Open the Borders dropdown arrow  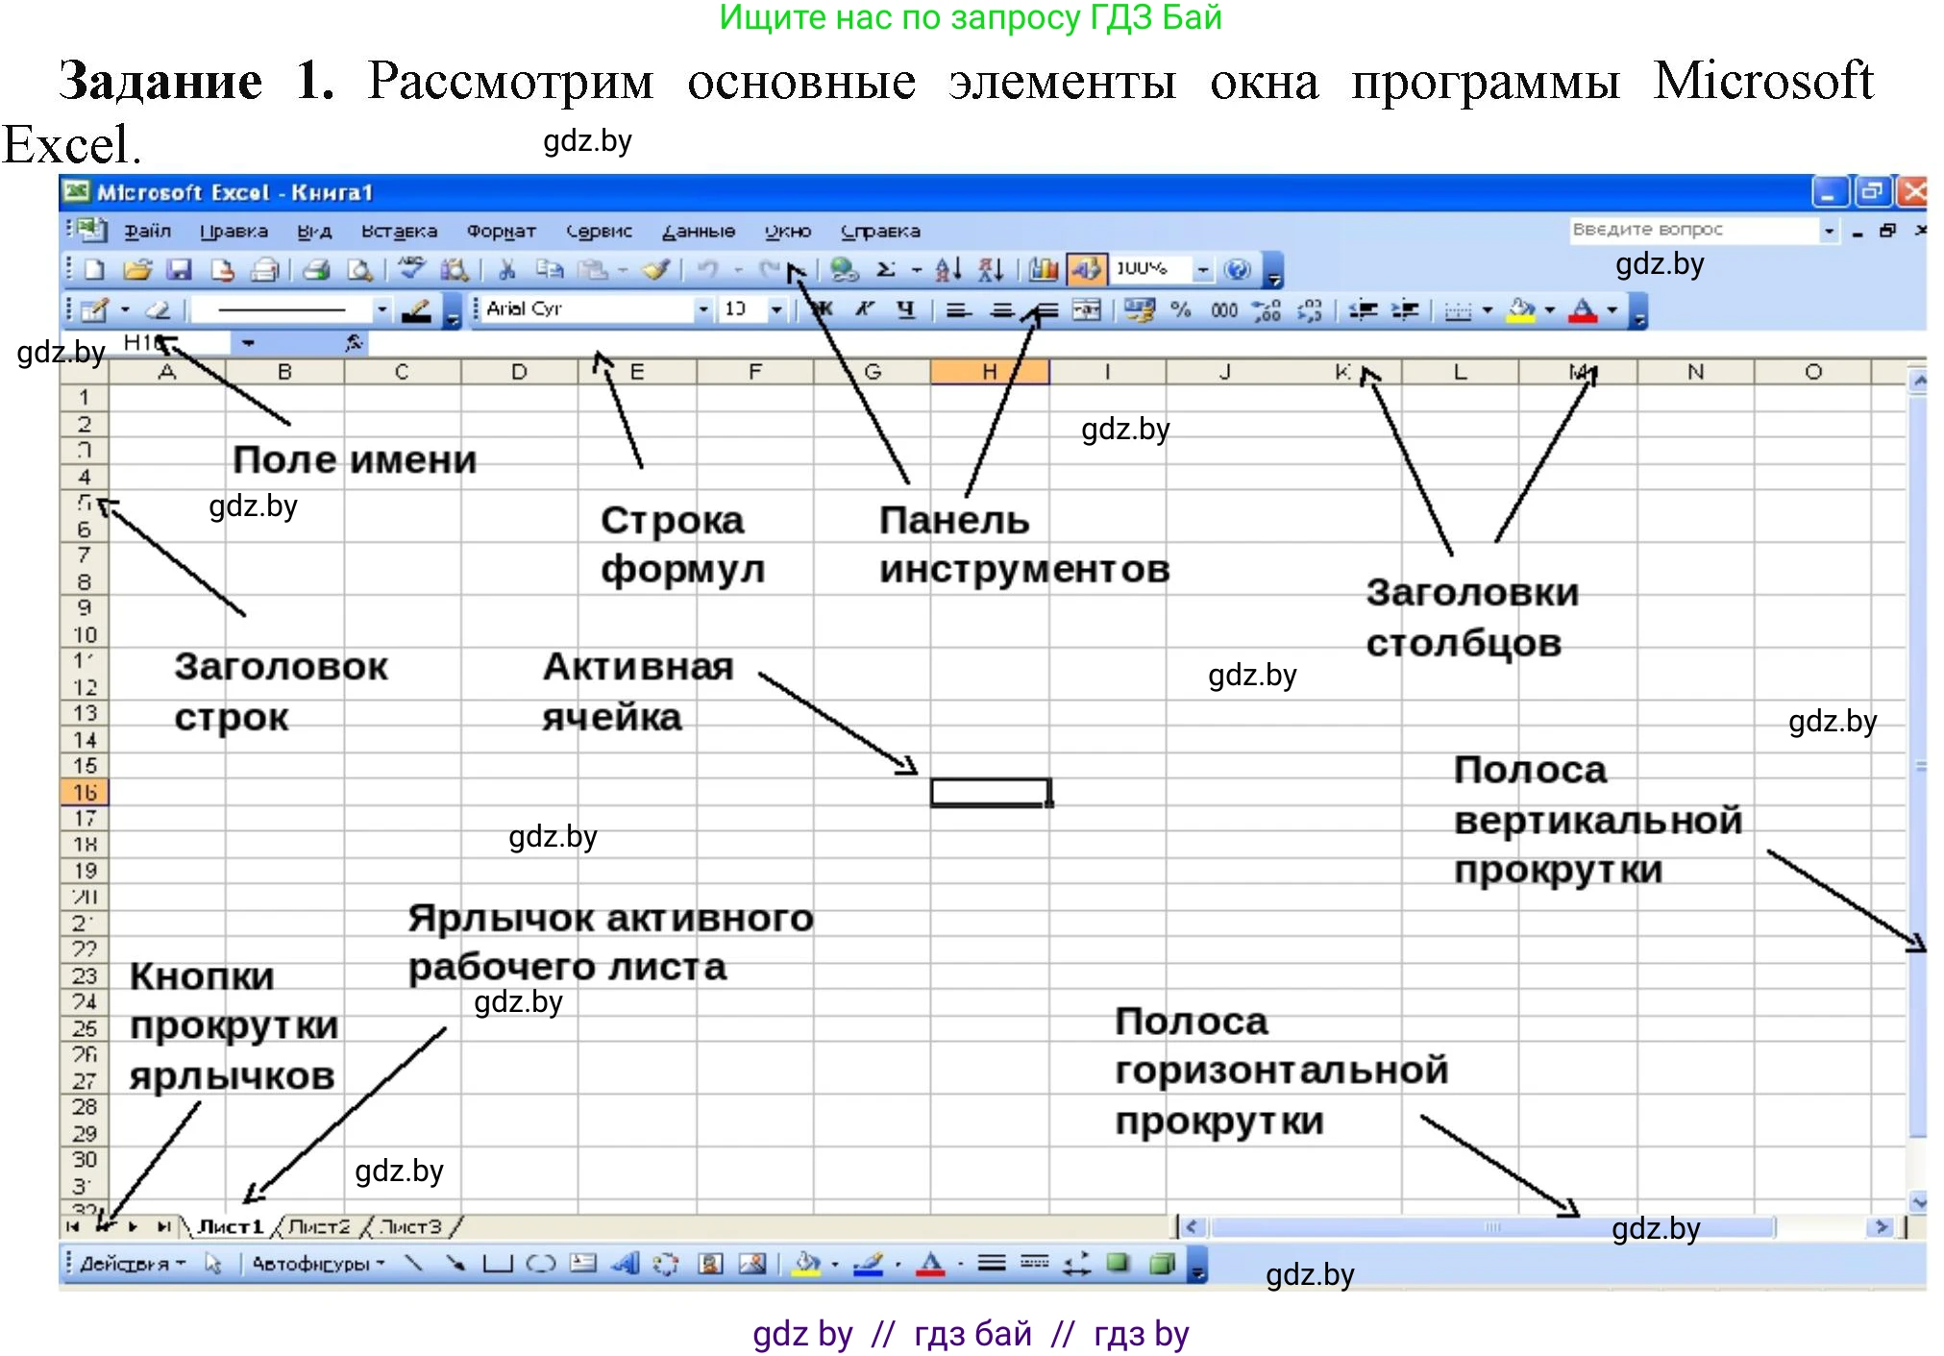pos(1487,310)
